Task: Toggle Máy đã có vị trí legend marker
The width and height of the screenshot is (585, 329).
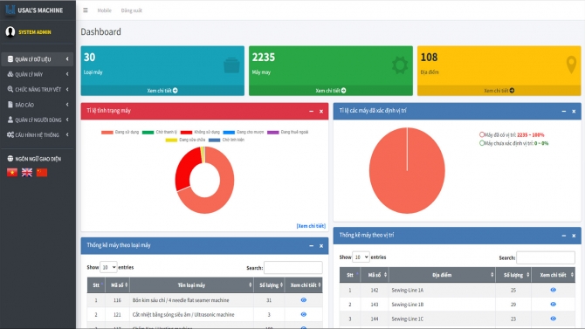Action: 482,134
